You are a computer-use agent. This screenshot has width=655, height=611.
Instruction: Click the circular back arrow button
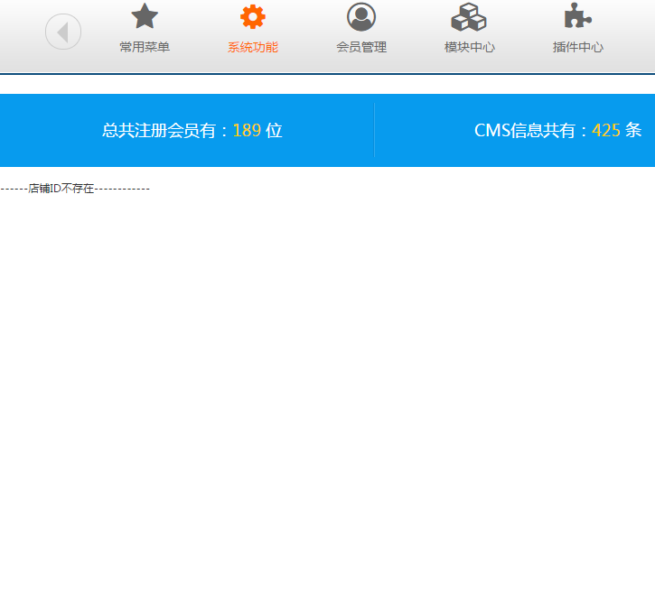tap(63, 32)
